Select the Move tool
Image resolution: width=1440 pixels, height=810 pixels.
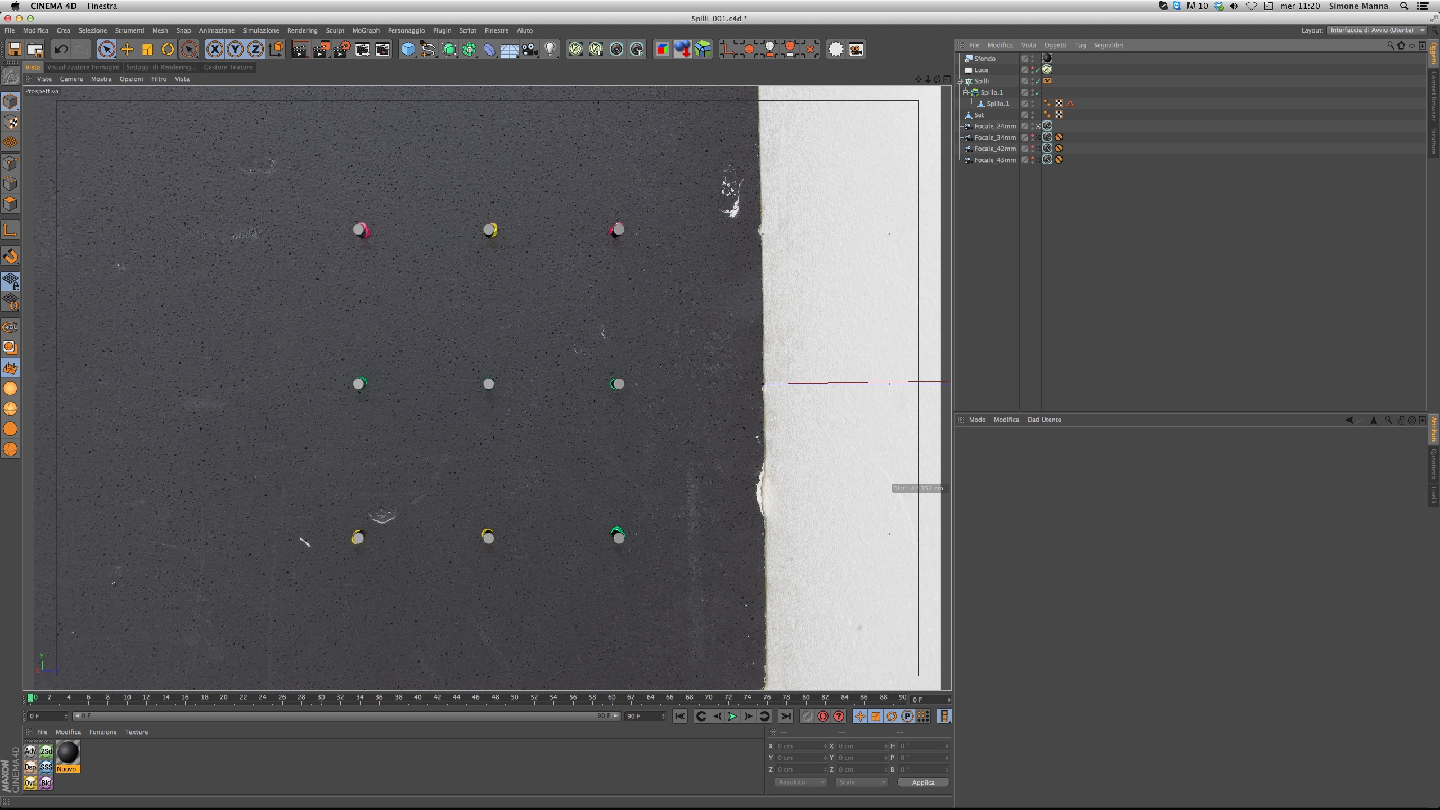[127, 49]
